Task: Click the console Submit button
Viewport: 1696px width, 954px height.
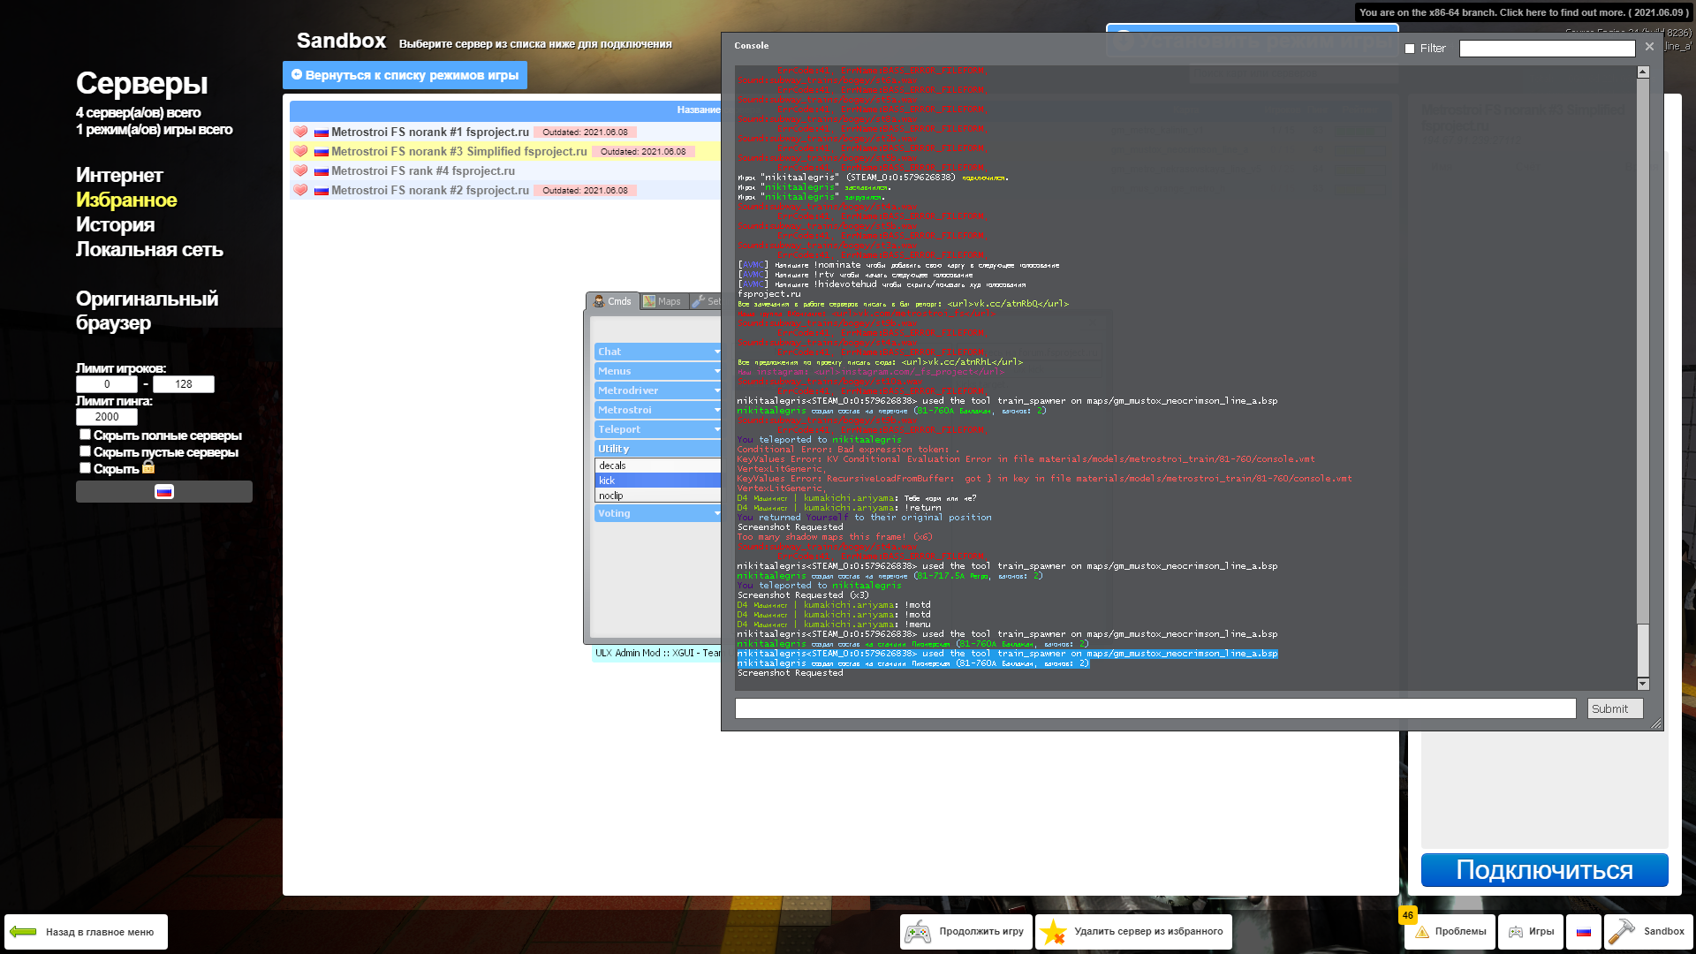Action: pyautogui.click(x=1614, y=708)
